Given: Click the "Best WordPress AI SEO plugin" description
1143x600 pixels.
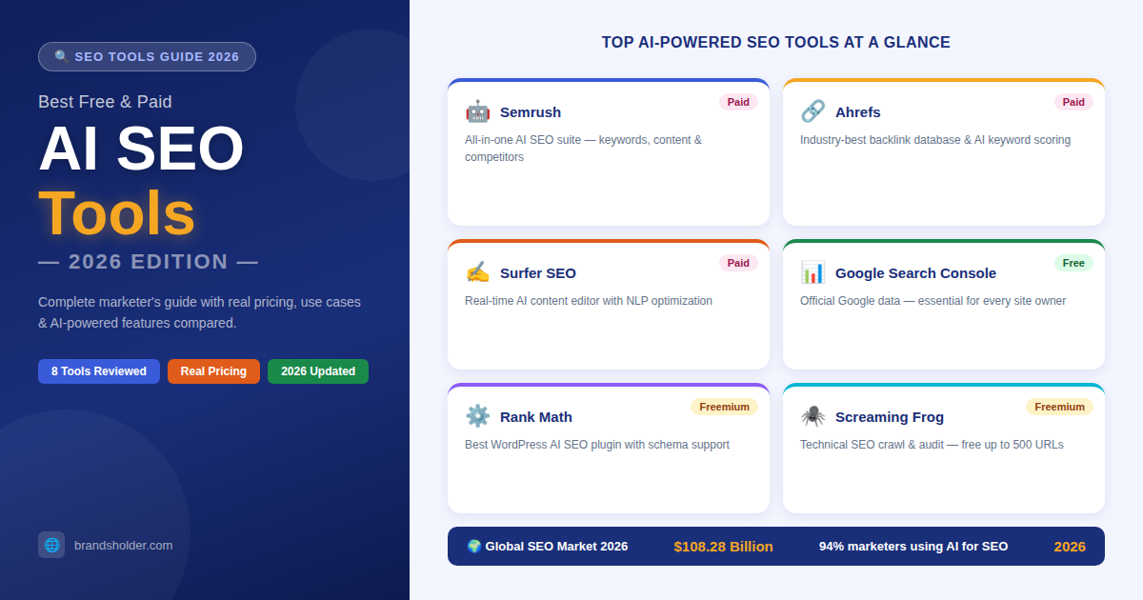Looking at the screenshot, I should coord(597,445).
